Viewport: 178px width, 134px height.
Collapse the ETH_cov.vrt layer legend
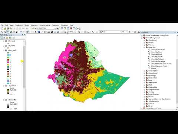(4, 86)
